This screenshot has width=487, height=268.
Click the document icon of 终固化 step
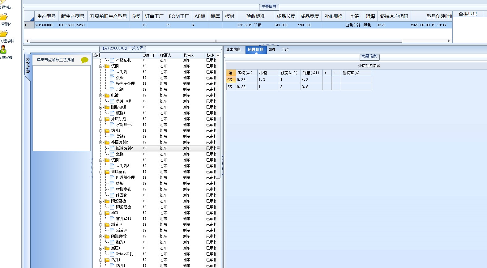pyautogui.click(x=112, y=195)
